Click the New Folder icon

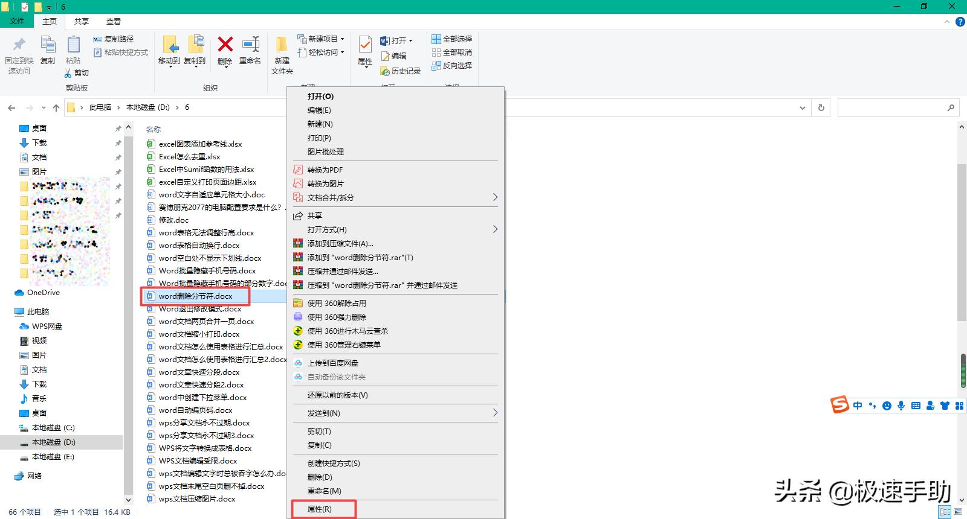pos(282,45)
